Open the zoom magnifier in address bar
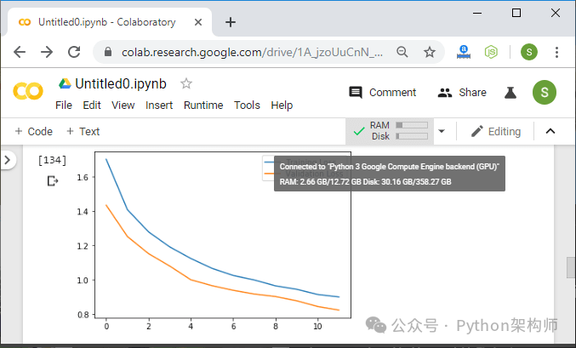The image size is (576, 348). coord(402,52)
